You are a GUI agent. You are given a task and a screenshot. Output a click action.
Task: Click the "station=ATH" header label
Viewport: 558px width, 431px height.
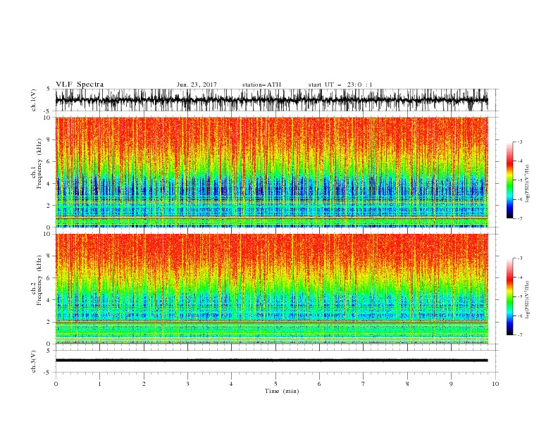tap(261, 85)
